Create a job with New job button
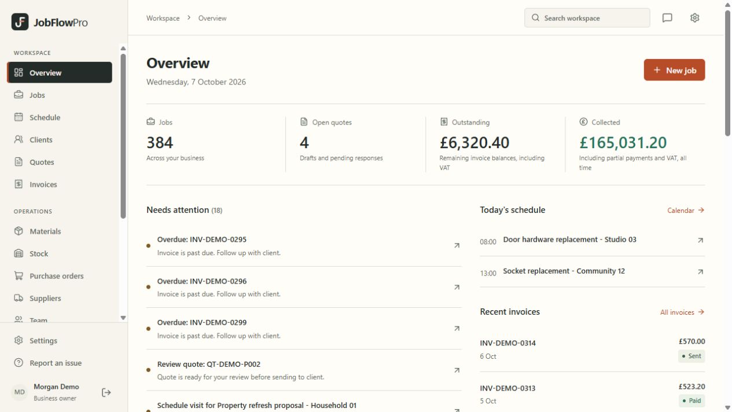Image resolution: width=732 pixels, height=412 pixels. point(674,70)
